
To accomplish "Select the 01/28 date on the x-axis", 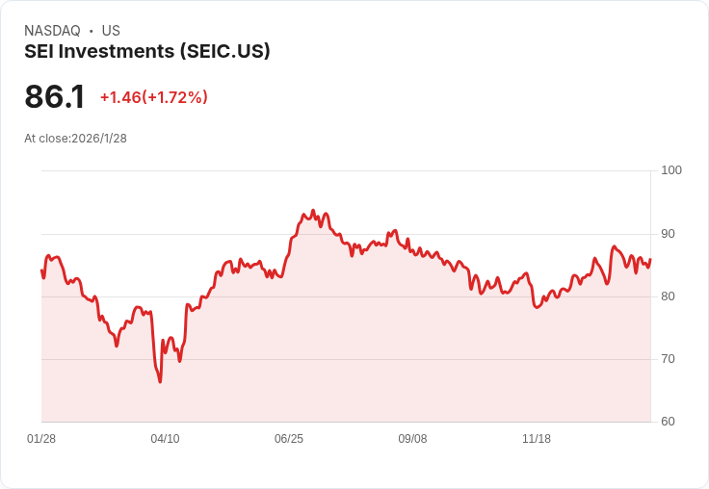I will [41, 438].
